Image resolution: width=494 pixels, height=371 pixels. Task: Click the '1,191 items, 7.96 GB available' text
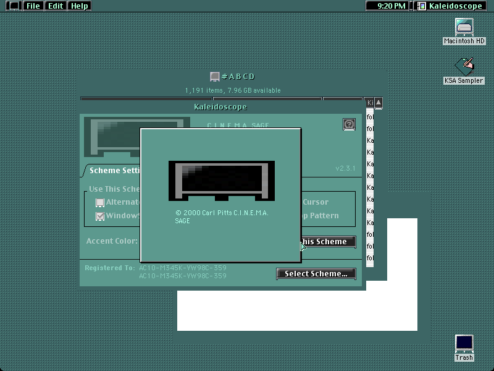point(233,90)
